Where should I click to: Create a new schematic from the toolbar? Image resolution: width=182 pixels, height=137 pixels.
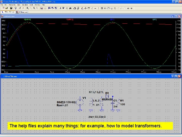pyautogui.click(x=3, y=8)
